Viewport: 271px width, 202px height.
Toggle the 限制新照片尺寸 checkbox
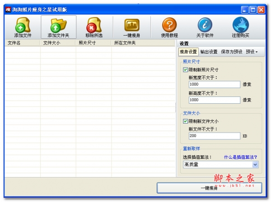185,70
